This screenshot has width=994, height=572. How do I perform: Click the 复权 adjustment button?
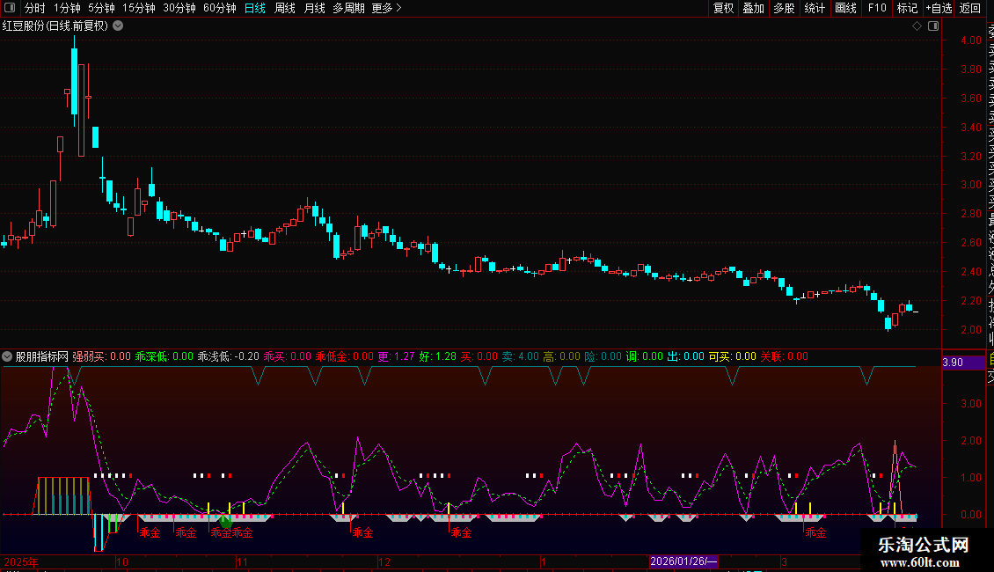click(x=723, y=8)
